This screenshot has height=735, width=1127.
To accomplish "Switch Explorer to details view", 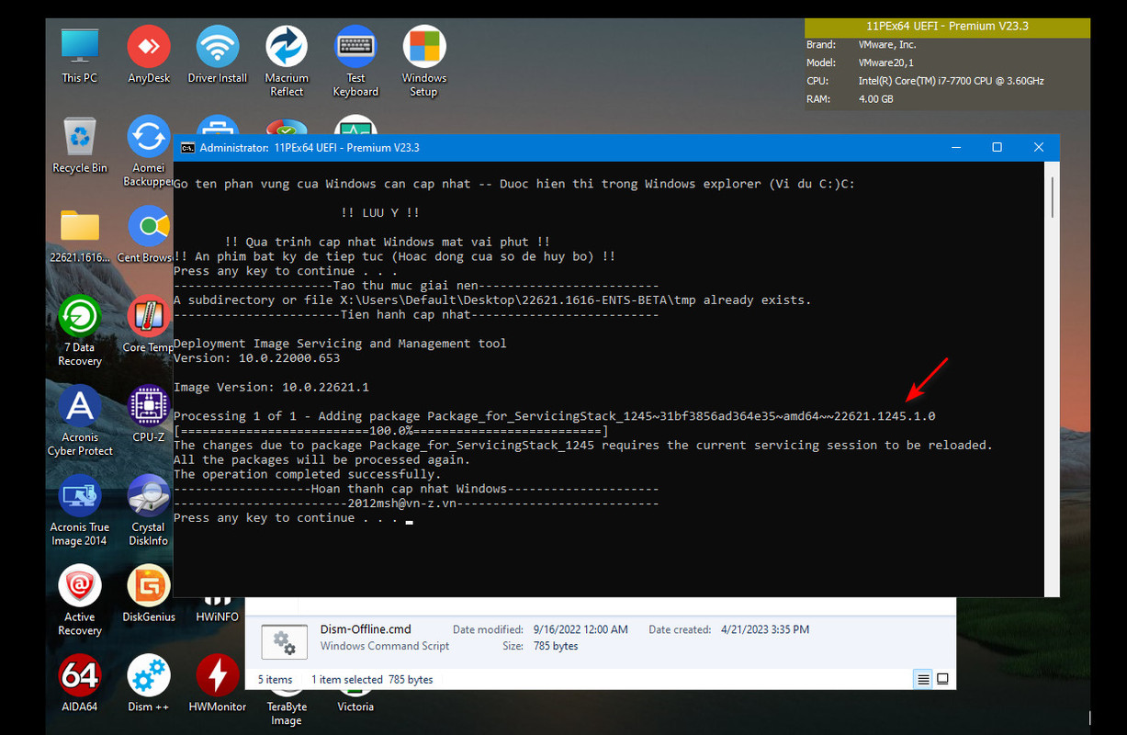I will [923, 680].
